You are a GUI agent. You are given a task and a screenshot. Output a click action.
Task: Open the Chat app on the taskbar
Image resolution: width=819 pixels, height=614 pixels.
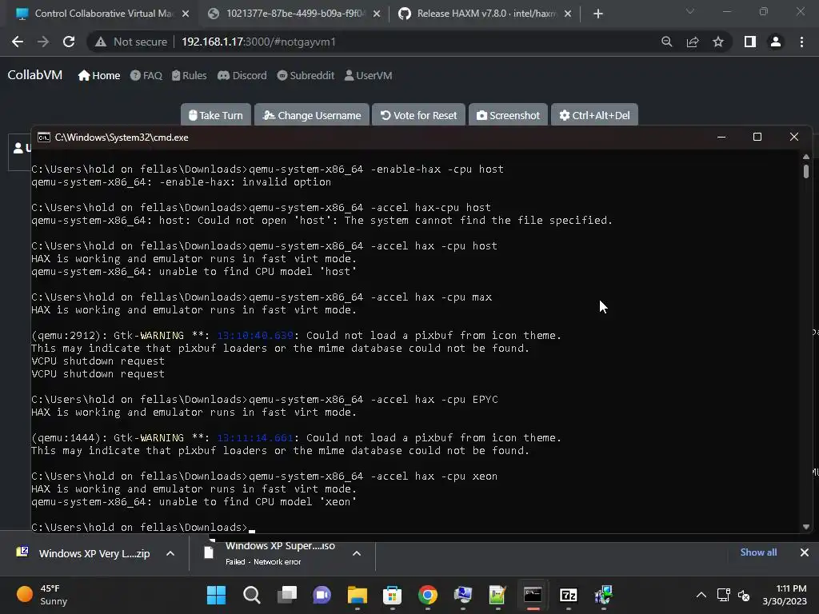click(x=322, y=595)
